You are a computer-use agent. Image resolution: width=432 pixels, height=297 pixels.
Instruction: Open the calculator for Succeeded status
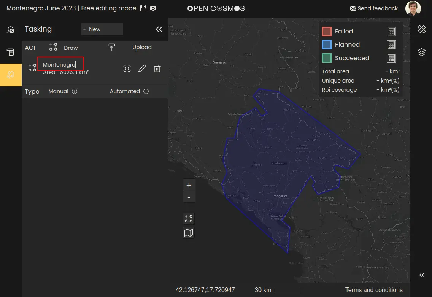coord(391,58)
